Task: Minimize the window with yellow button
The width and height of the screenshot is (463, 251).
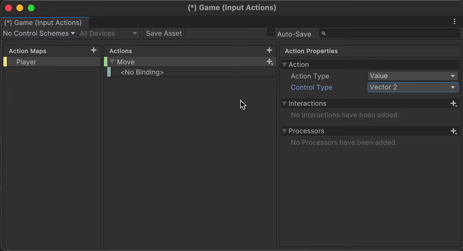Action: [x=20, y=8]
